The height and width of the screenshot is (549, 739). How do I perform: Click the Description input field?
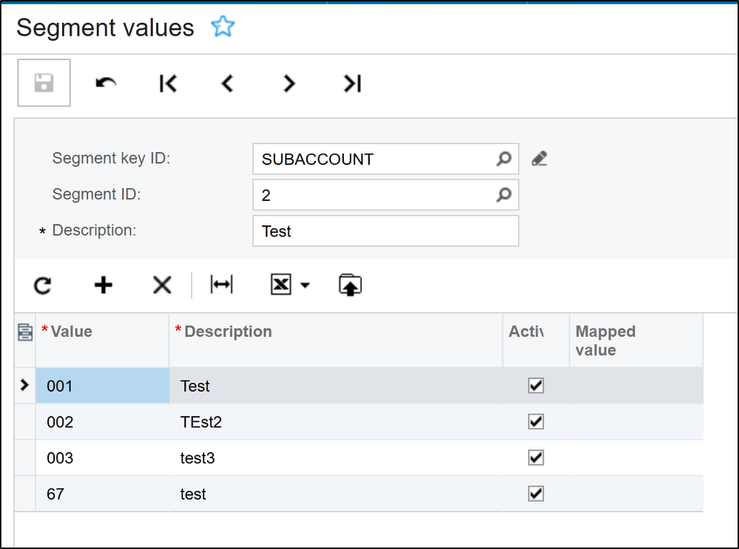pyautogui.click(x=385, y=231)
